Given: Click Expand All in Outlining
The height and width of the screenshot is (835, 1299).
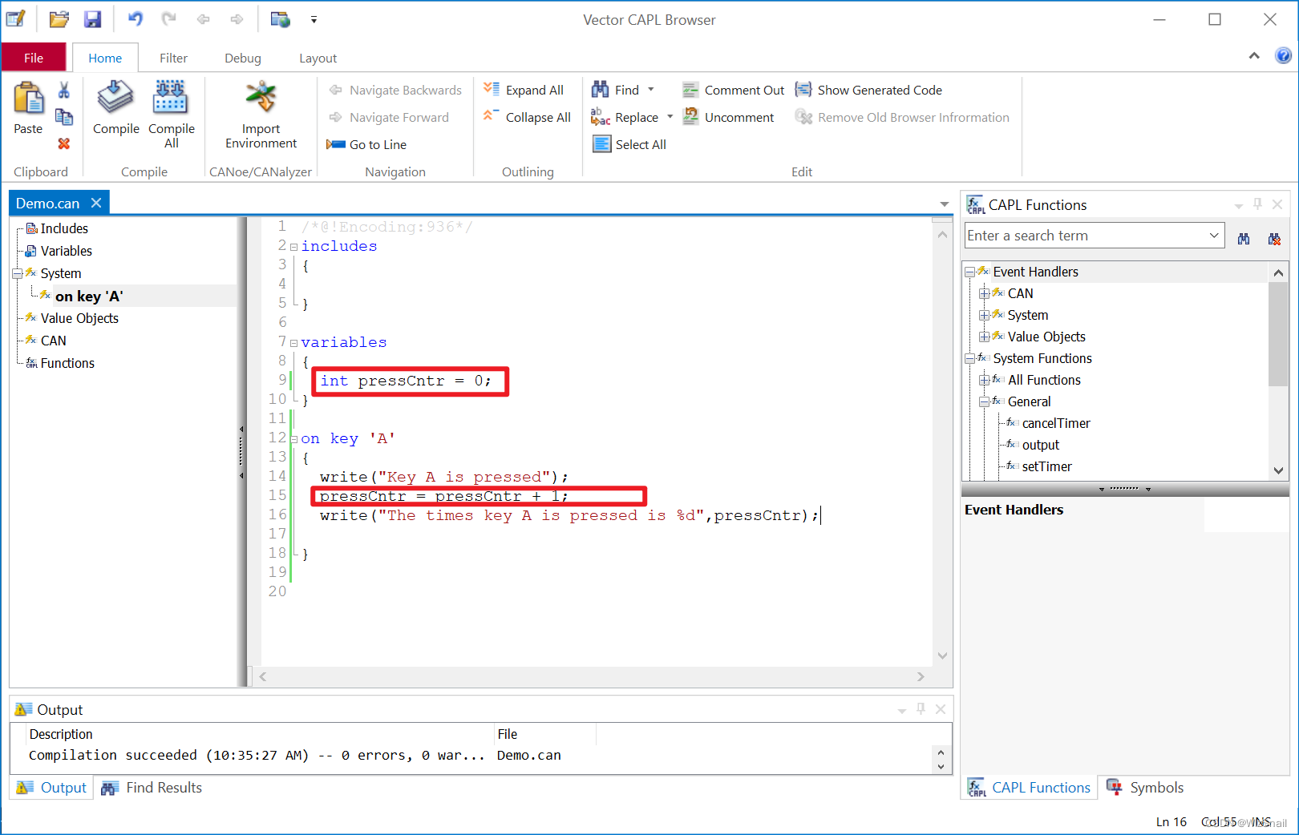Looking at the screenshot, I should coord(523,90).
